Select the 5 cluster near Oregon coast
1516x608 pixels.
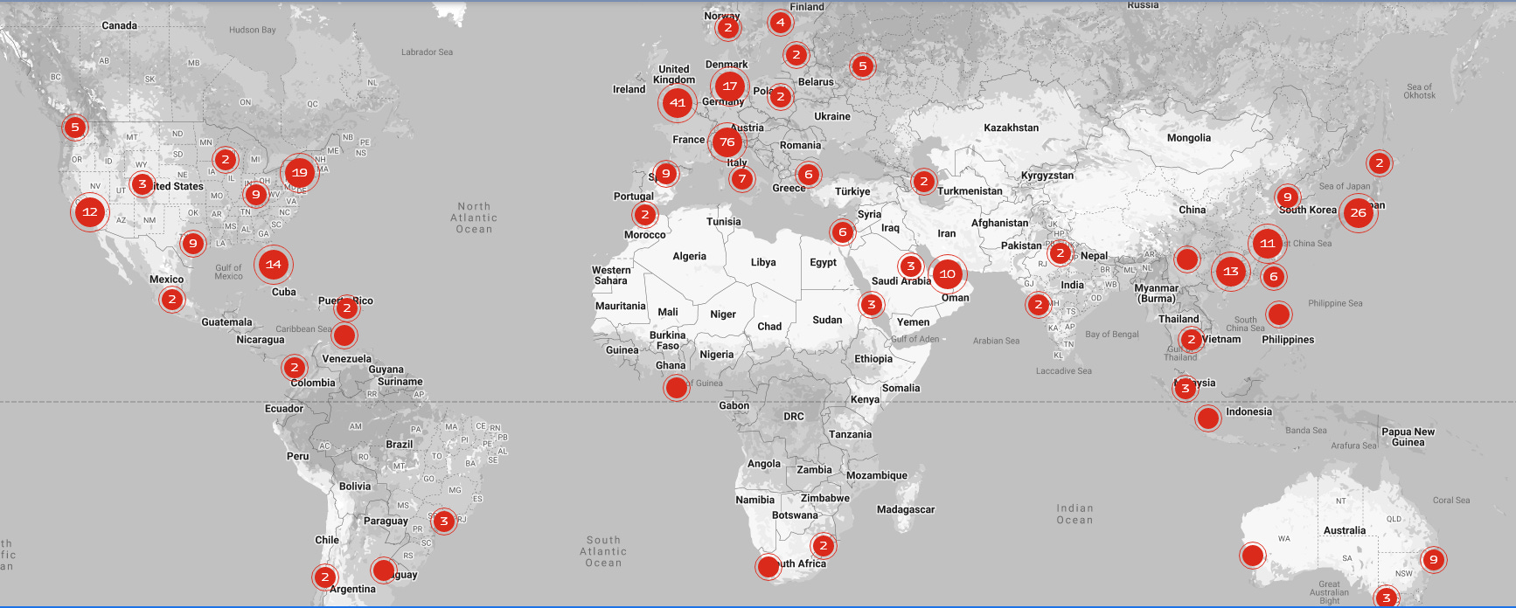75,128
